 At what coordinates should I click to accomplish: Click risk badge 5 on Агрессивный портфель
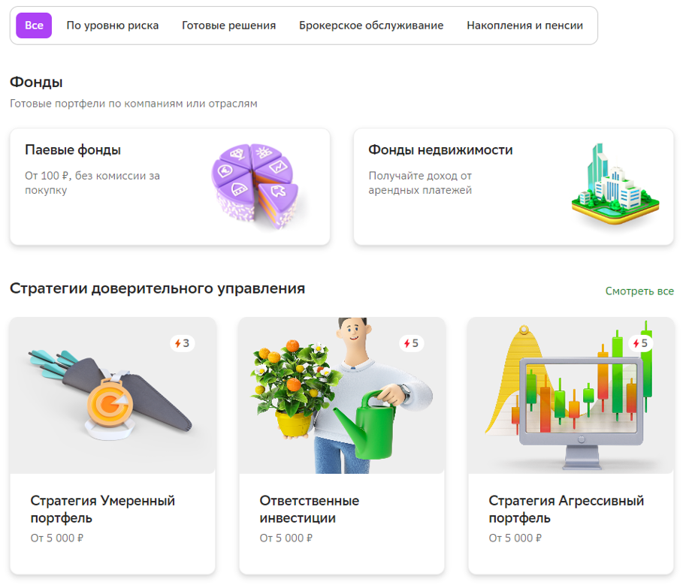[x=641, y=343]
